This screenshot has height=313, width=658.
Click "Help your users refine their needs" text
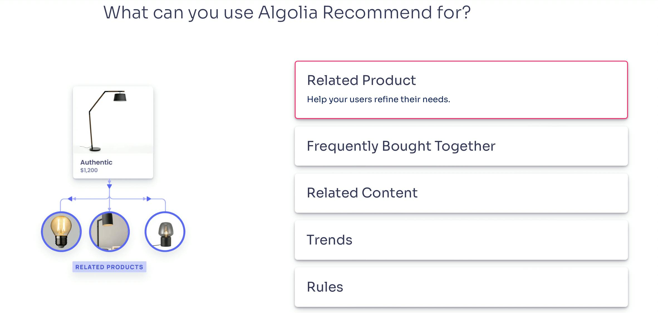[x=378, y=99]
